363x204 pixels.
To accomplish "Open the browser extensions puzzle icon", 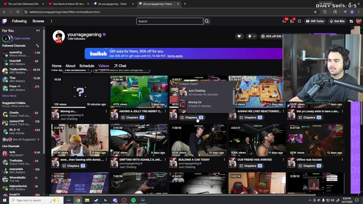I will click(325, 12).
